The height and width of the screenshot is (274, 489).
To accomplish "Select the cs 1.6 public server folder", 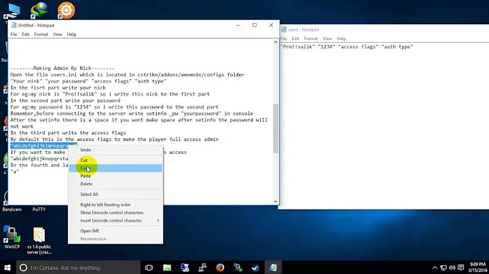I will pyautogui.click(x=39, y=241).
